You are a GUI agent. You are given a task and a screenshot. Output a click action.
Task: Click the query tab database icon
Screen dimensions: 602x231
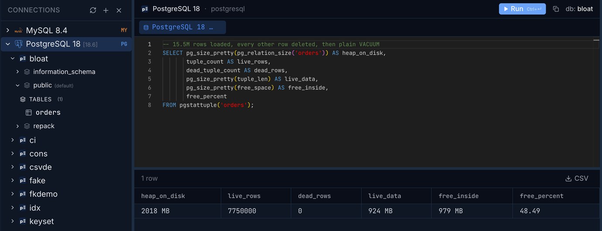(146, 27)
